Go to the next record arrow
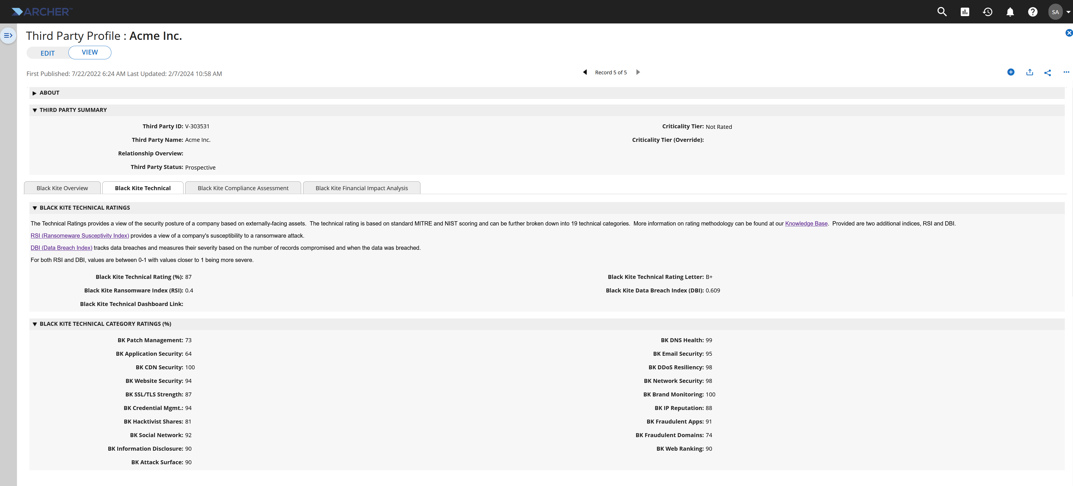 point(638,72)
